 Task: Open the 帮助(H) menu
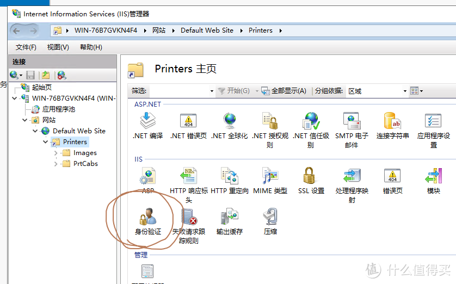pyautogui.click(x=91, y=47)
